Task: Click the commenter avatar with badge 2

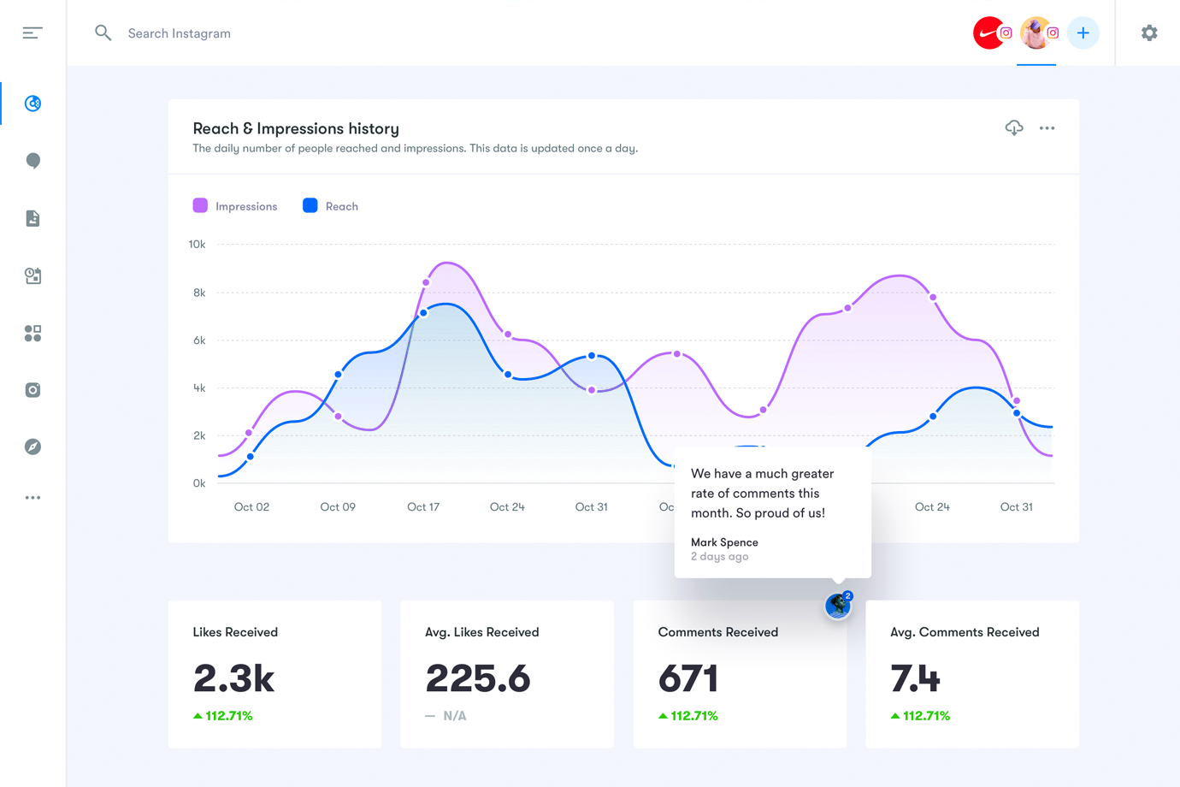Action: point(838,606)
